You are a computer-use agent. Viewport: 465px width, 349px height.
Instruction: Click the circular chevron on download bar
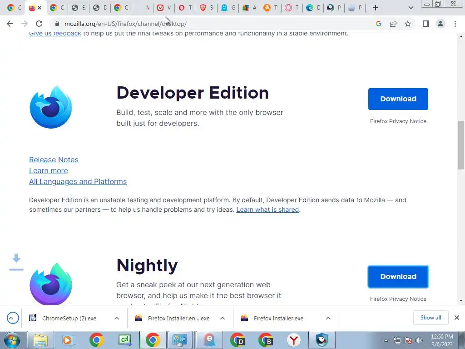click(13, 318)
